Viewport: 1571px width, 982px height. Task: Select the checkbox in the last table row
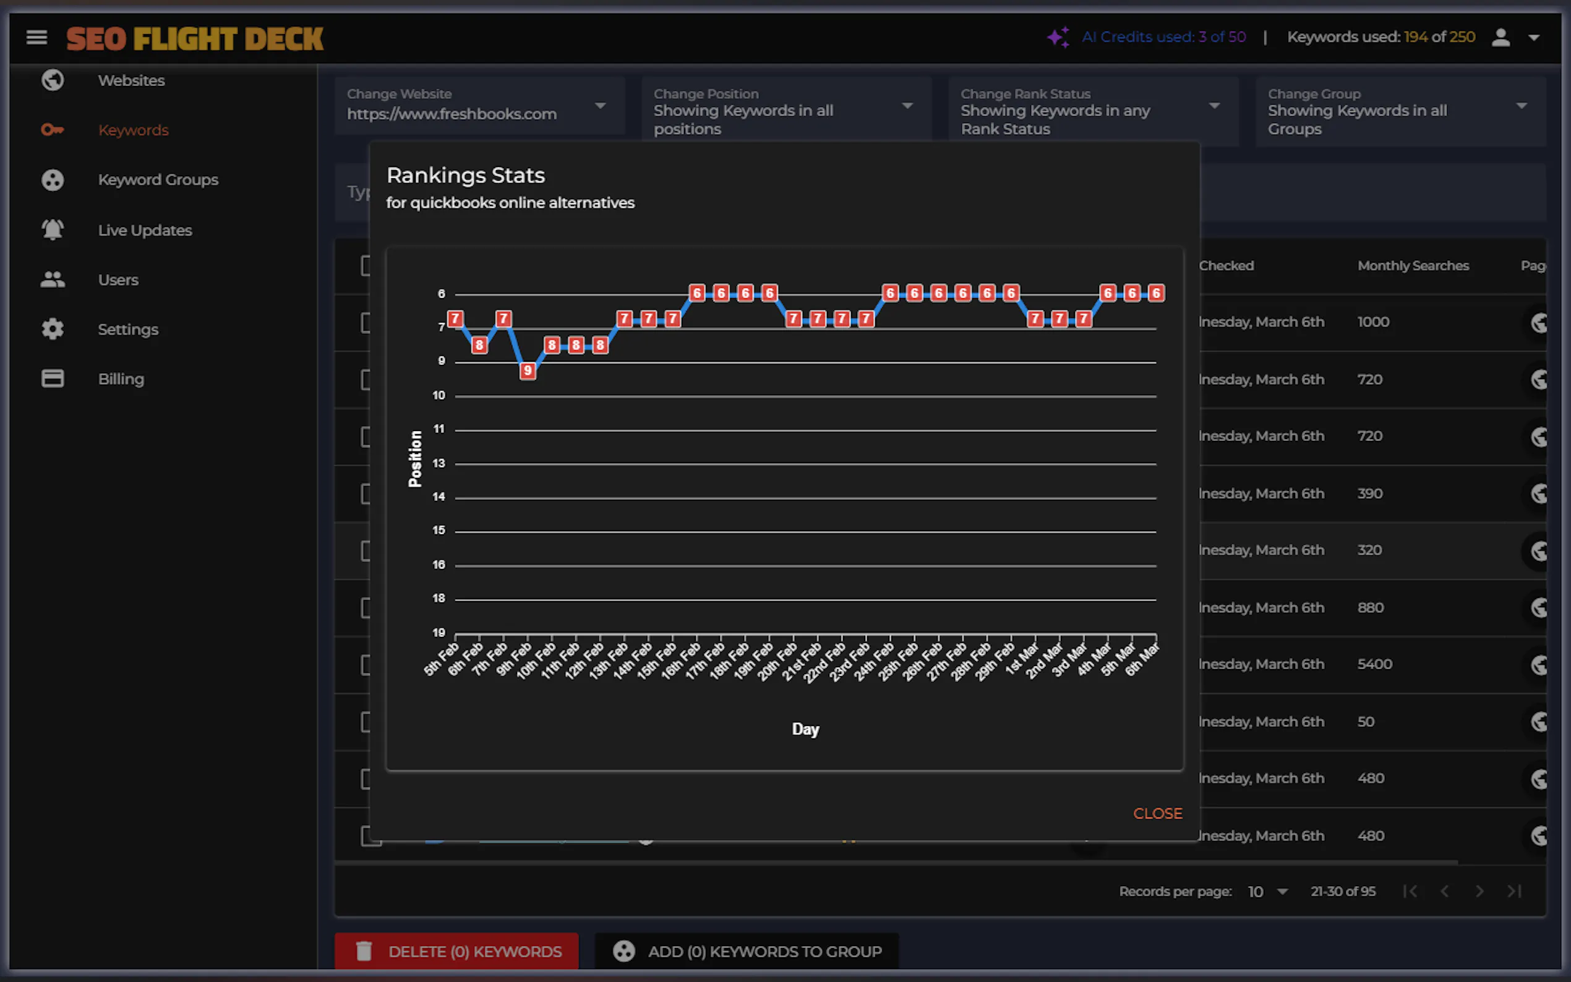pos(367,836)
